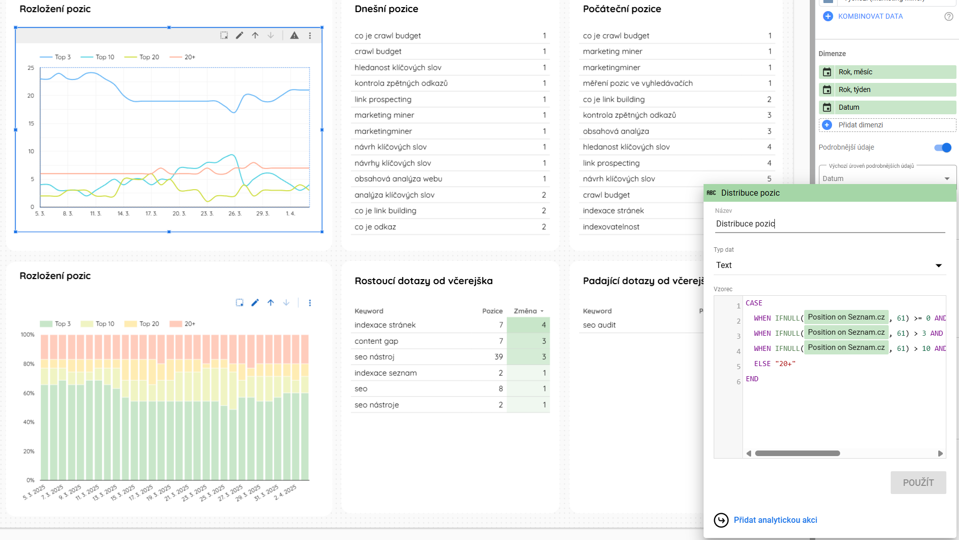This screenshot has width=959, height=540.
Task: Click drill-up arrow on line chart toolbar
Action: 255,35
